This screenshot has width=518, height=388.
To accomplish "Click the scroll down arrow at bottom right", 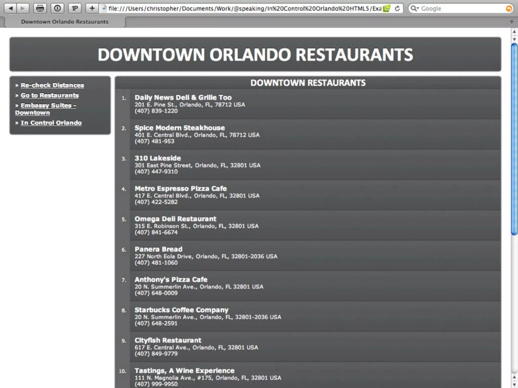I will [x=514, y=384].
